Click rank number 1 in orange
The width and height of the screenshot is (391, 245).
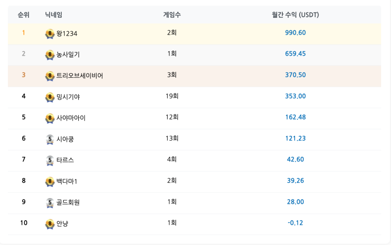point(23,33)
